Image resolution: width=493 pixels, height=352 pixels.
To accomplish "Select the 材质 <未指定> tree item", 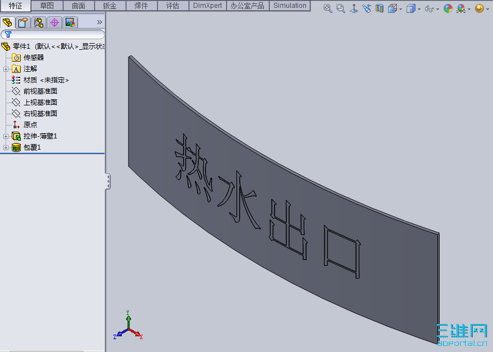I will click(46, 80).
